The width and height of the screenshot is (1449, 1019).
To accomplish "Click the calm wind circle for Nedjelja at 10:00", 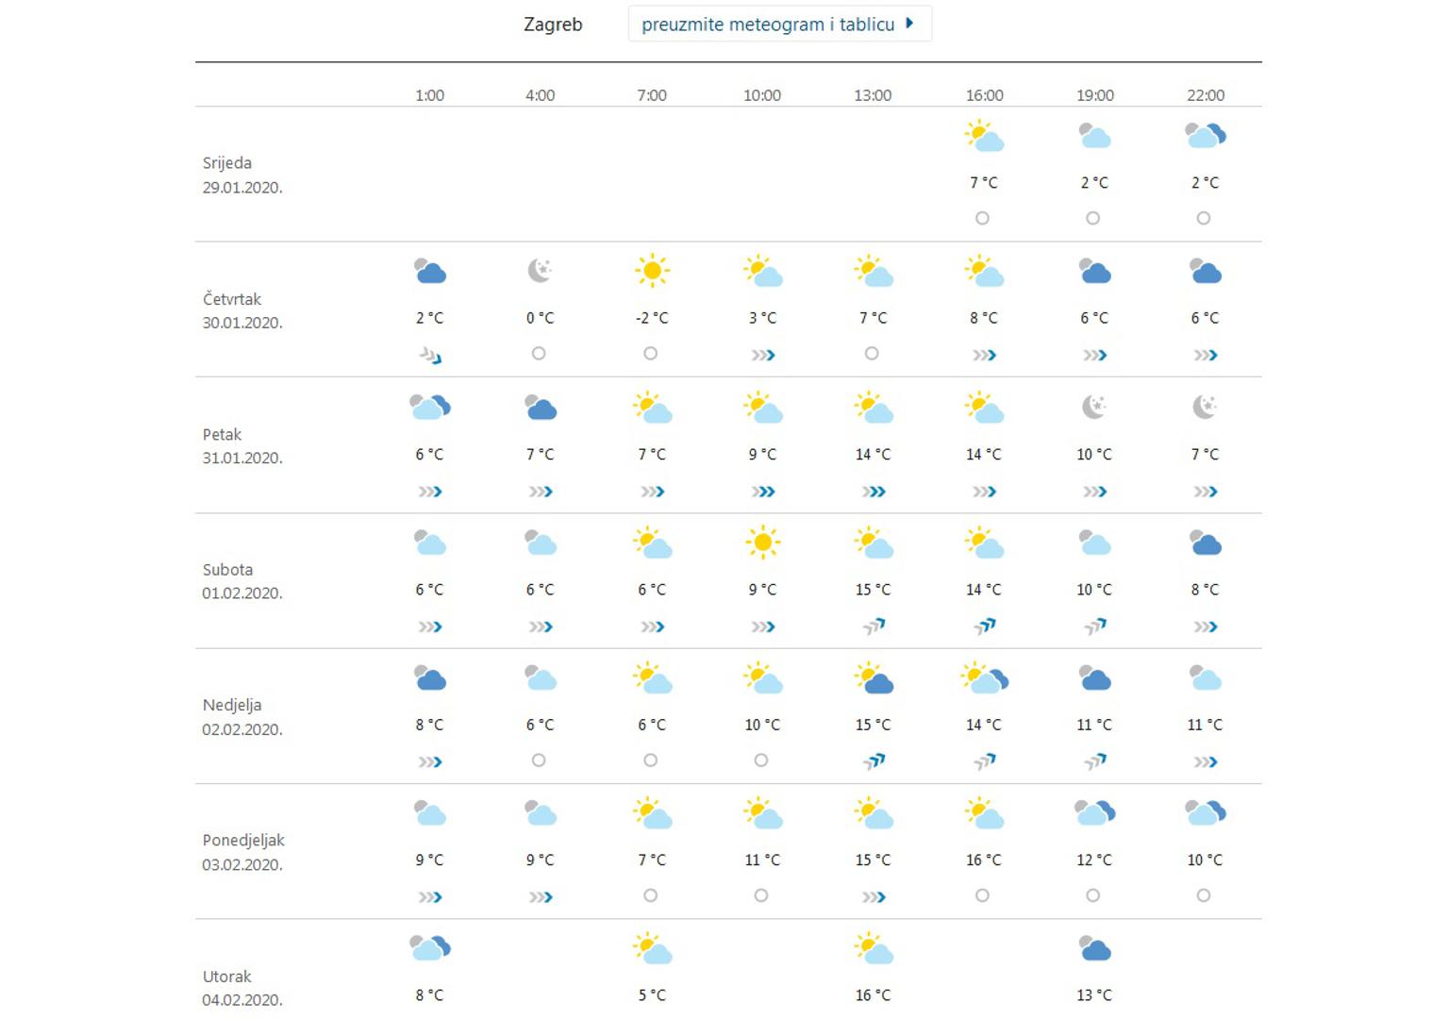I will (761, 760).
